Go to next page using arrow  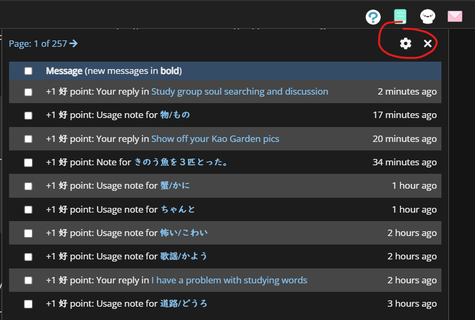73,44
